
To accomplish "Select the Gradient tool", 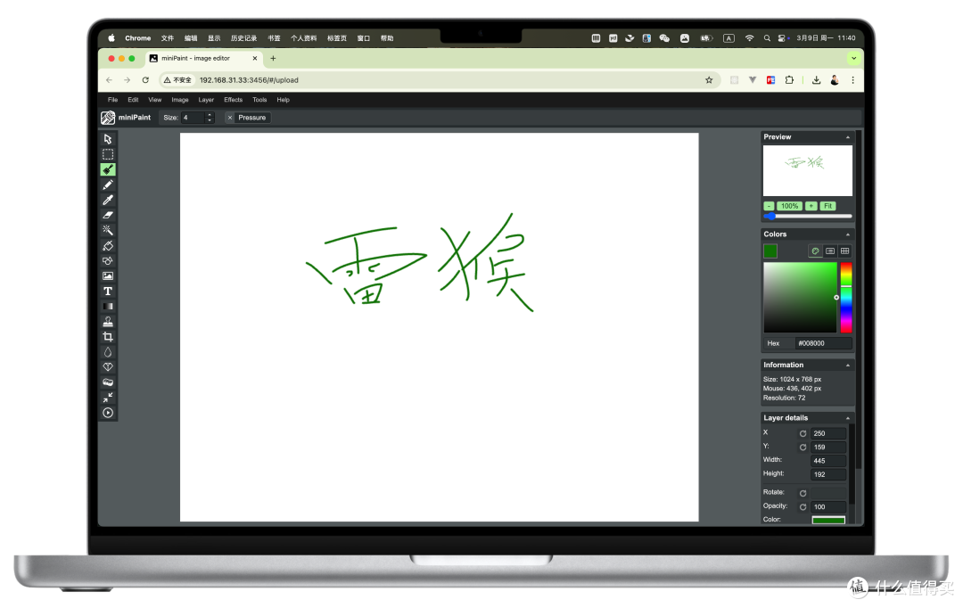I will [108, 306].
